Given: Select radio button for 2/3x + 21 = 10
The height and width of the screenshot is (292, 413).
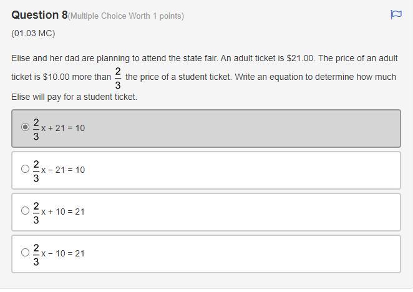Looking at the screenshot, I should point(25,127).
